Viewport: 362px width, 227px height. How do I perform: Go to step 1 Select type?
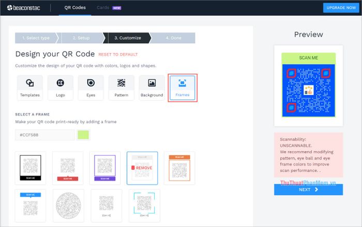point(36,38)
